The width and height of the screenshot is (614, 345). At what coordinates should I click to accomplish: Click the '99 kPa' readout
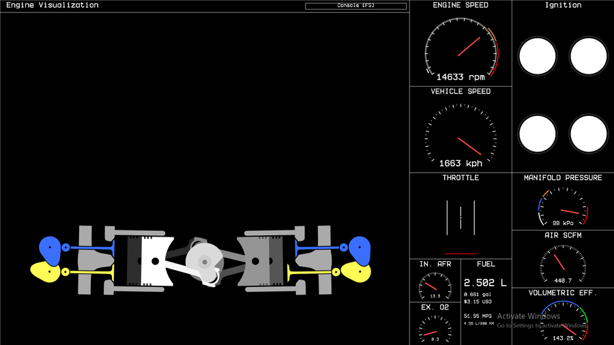coord(563,223)
